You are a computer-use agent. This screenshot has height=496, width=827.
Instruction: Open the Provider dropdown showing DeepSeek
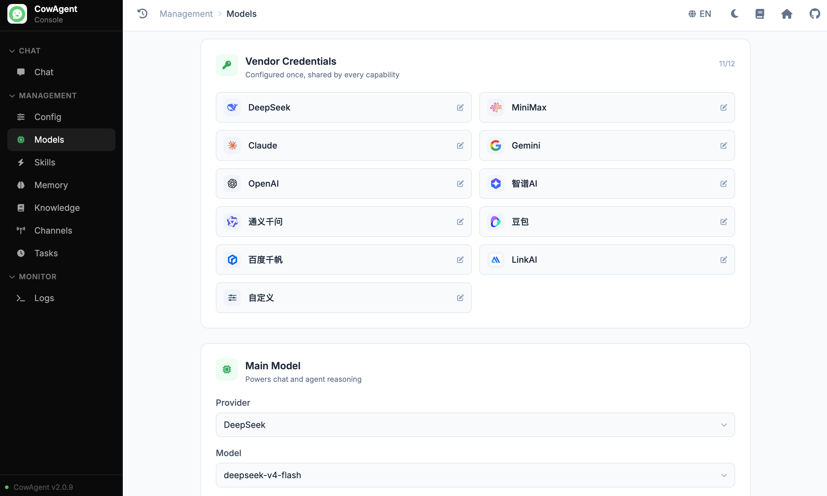coord(475,425)
